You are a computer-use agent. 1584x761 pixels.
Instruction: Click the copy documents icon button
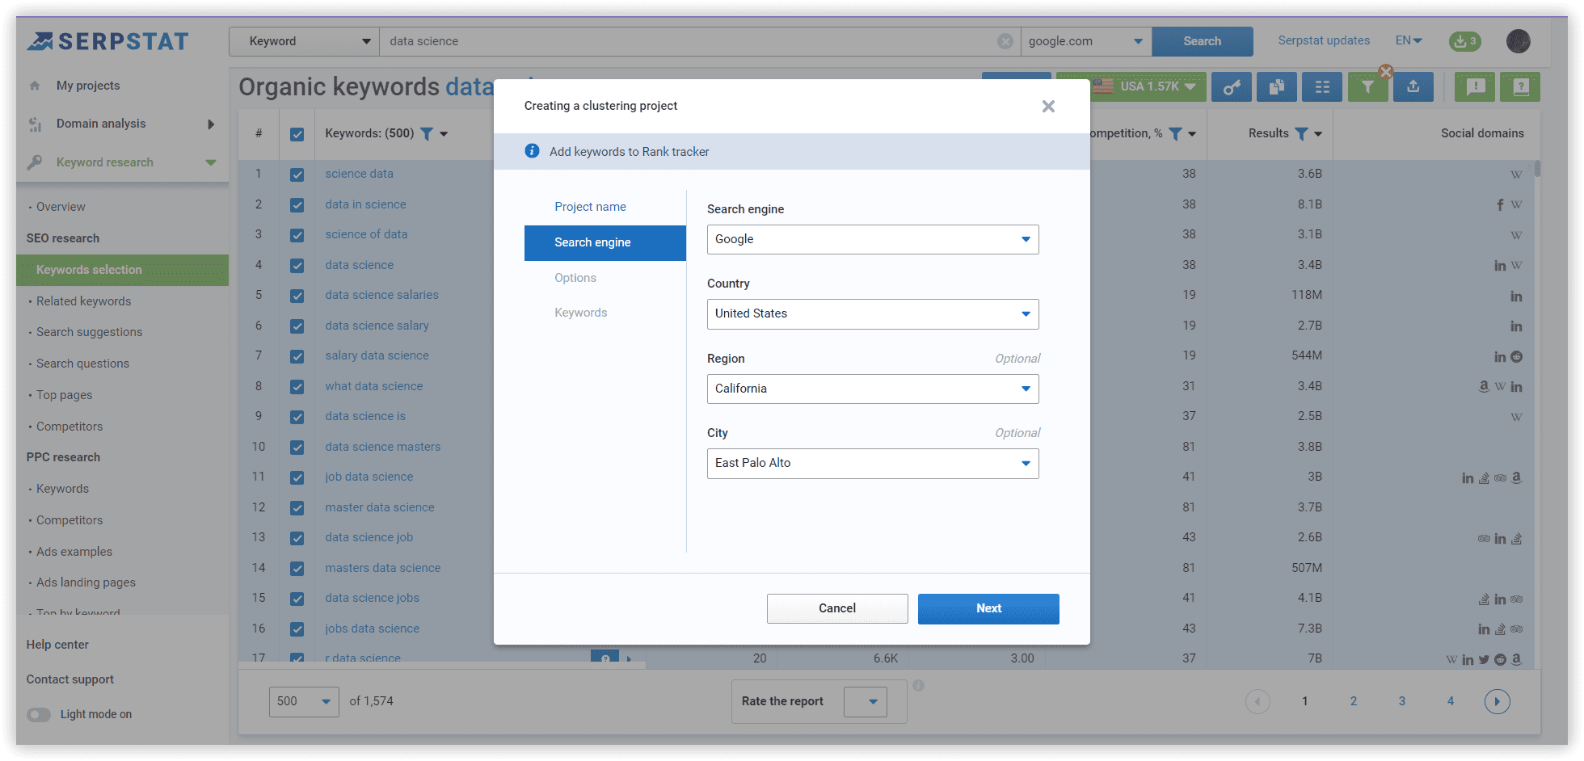[1277, 87]
